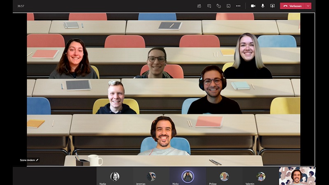Viewport: 329px width, 185px height.
Task: Open the more actions ellipsis menu
Action: 238,6
